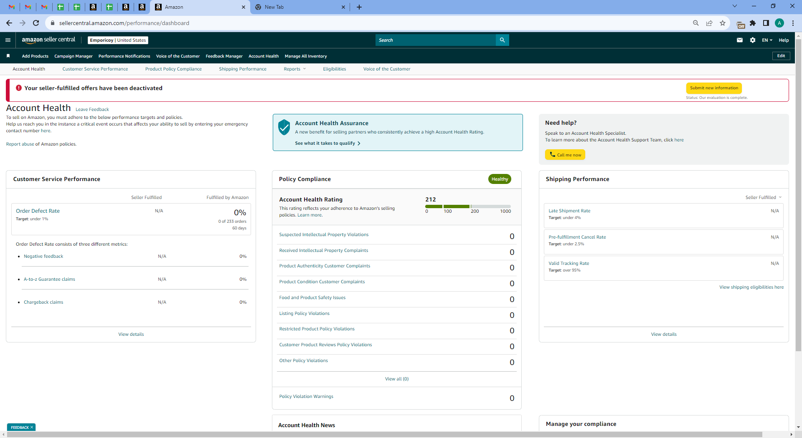The image size is (802, 438).
Task: Open the EN language dropdown
Action: tap(767, 40)
